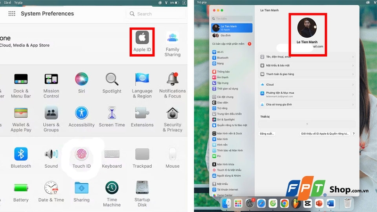Click the Le Tien Manh profile picture

pos(307,28)
